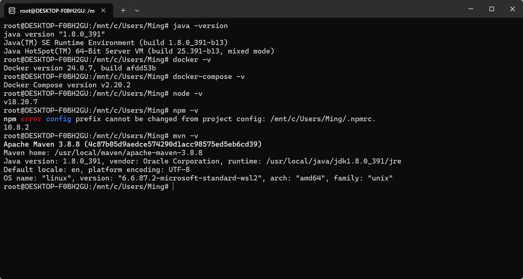This screenshot has height=279, width=523.
Task: Maximize the terminal window
Action: [492, 9]
